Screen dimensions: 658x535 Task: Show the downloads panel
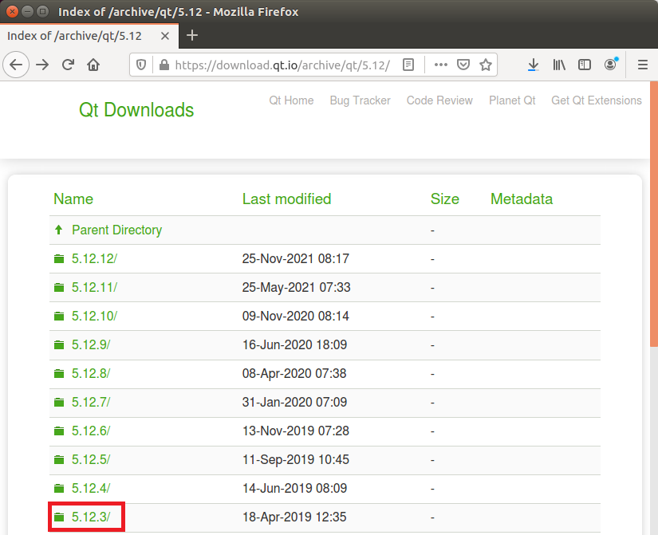coord(533,65)
